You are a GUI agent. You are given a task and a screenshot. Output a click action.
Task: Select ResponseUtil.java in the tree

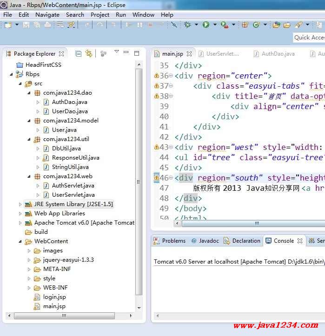click(76, 158)
